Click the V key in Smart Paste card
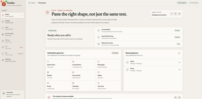 [x=179, y=14]
